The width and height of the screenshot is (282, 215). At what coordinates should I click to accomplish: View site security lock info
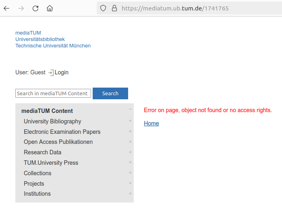[114, 8]
